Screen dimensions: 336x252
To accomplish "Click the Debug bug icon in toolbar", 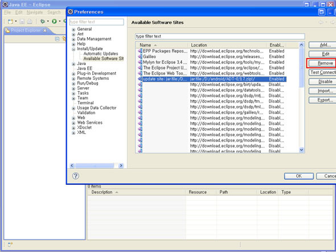I will click(43, 21).
